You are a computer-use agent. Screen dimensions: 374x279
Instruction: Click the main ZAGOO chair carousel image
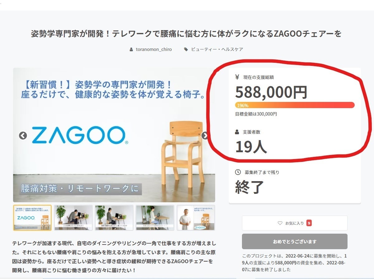(114, 135)
